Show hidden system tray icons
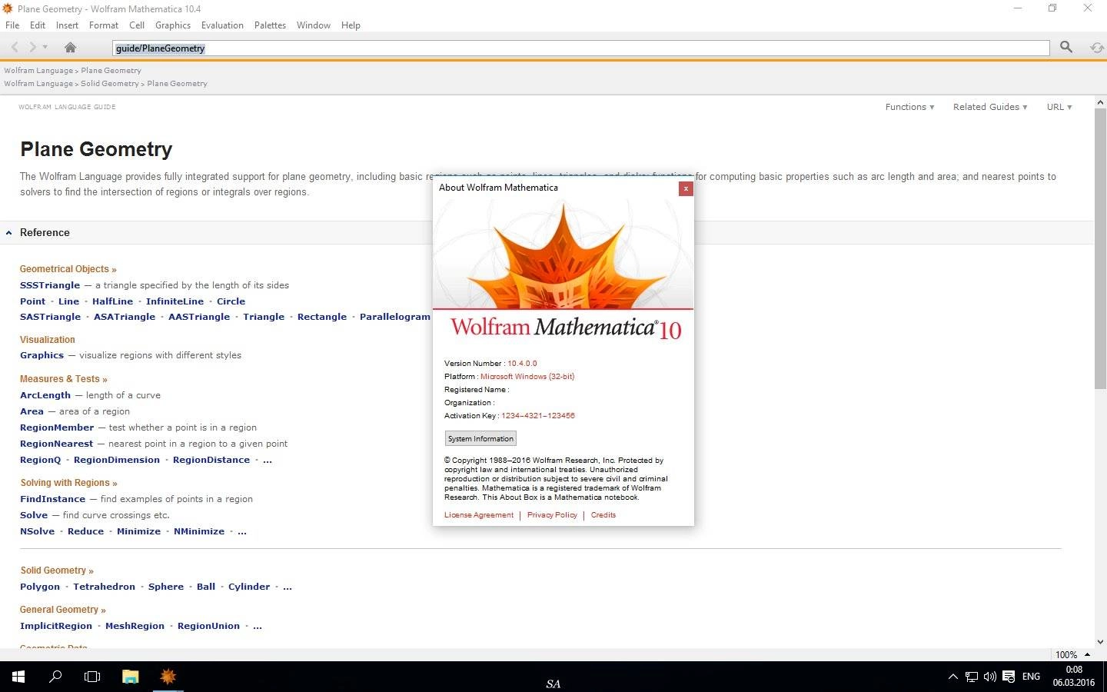 [x=953, y=677]
